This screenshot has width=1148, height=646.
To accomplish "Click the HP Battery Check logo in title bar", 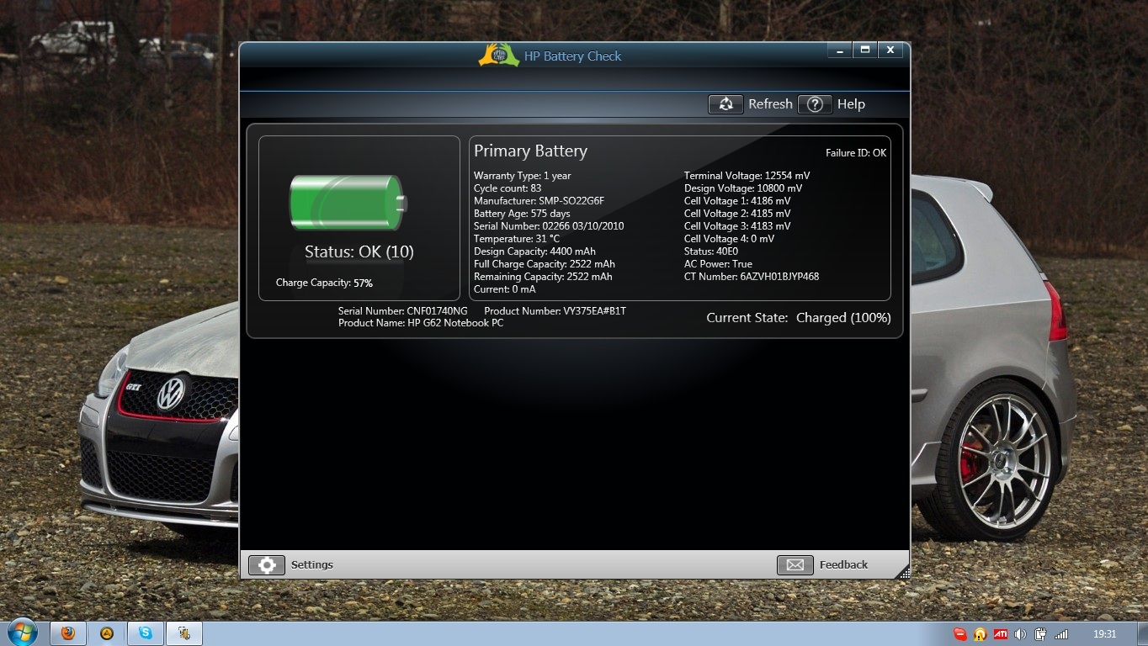I will (498, 55).
